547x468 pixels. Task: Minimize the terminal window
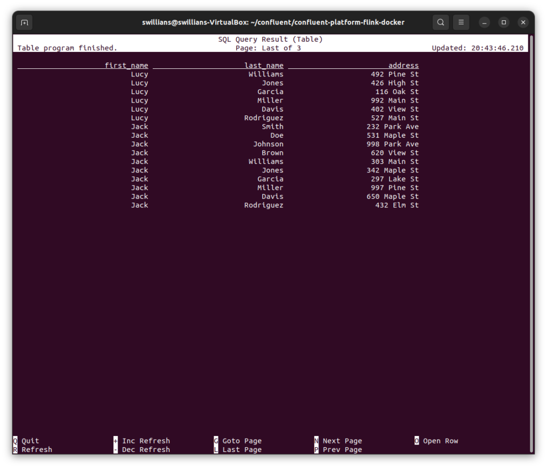point(484,22)
